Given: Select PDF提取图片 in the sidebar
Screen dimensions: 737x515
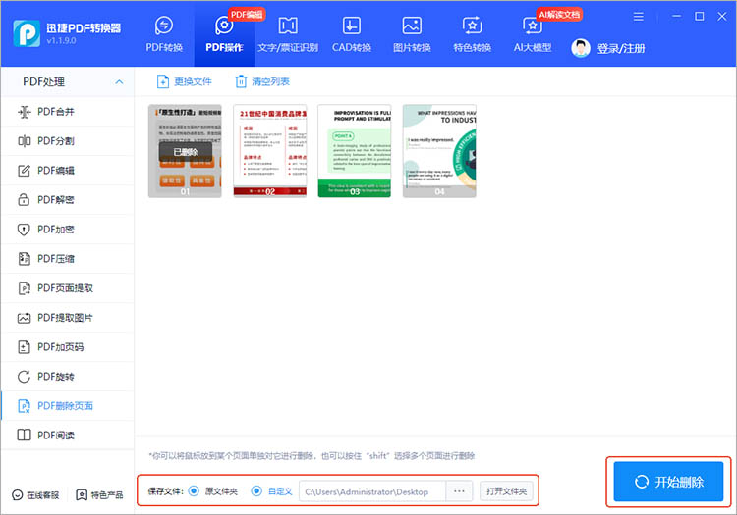Looking at the screenshot, I should click(x=67, y=318).
